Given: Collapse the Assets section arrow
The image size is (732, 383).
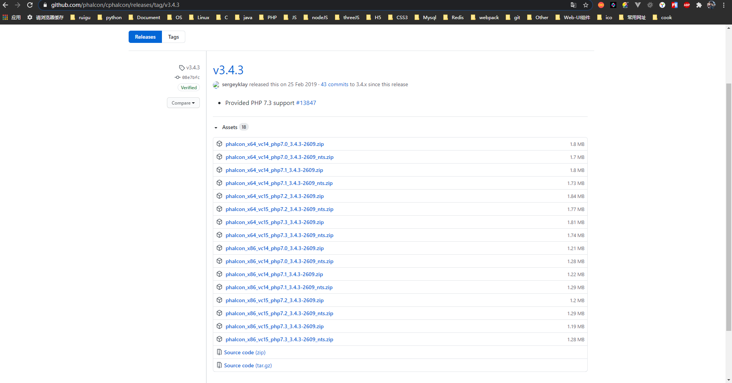Looking at the screenshot, I should pos(216,128).
